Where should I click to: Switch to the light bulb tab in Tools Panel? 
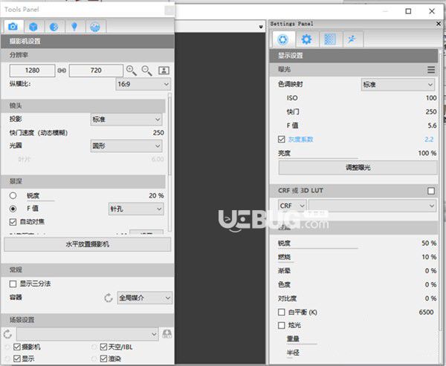pos(74,27)
